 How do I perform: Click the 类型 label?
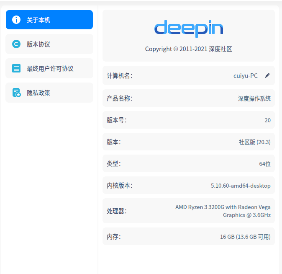pyautogui.click(x=114, y=164)
